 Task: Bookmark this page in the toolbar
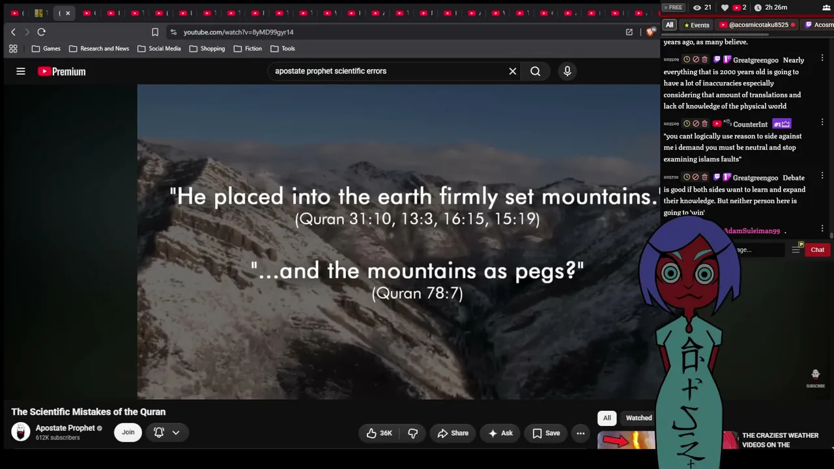pyautogui.click(x=155, y=32)
